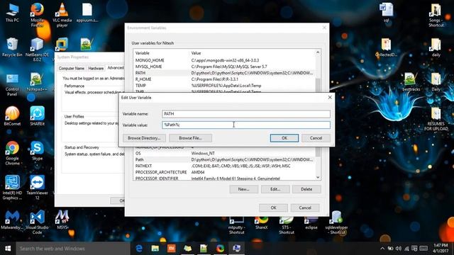The width and height of the screenshot is (454, 255).
Task: Open sqldeveloper shortcut on desktop
Action: click(x=336, y=222)
